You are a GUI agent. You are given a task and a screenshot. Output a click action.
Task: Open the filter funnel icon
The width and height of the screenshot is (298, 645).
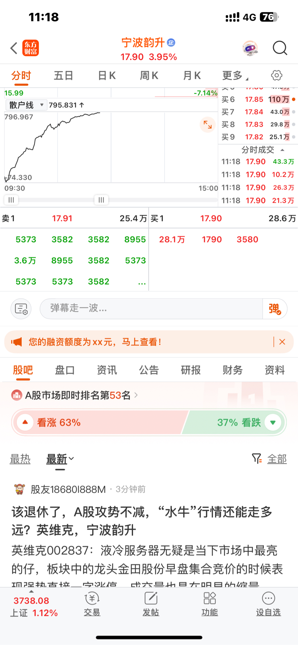pos(256,459)
